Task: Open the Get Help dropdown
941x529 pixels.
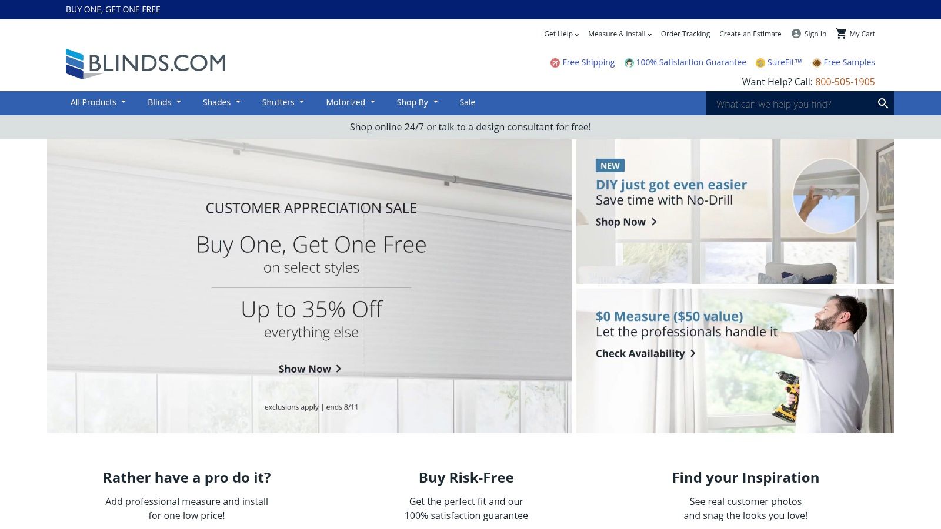Action: pos(561,34)
